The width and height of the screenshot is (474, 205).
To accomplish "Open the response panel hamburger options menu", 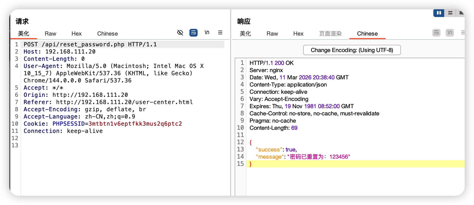I will 463,33.
